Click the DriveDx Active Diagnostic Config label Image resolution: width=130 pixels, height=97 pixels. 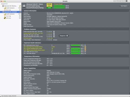click(32, 74)
